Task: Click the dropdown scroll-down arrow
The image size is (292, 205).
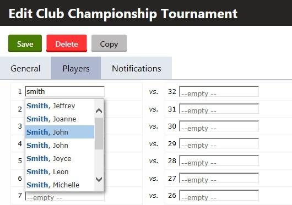Action: (99, 179)
